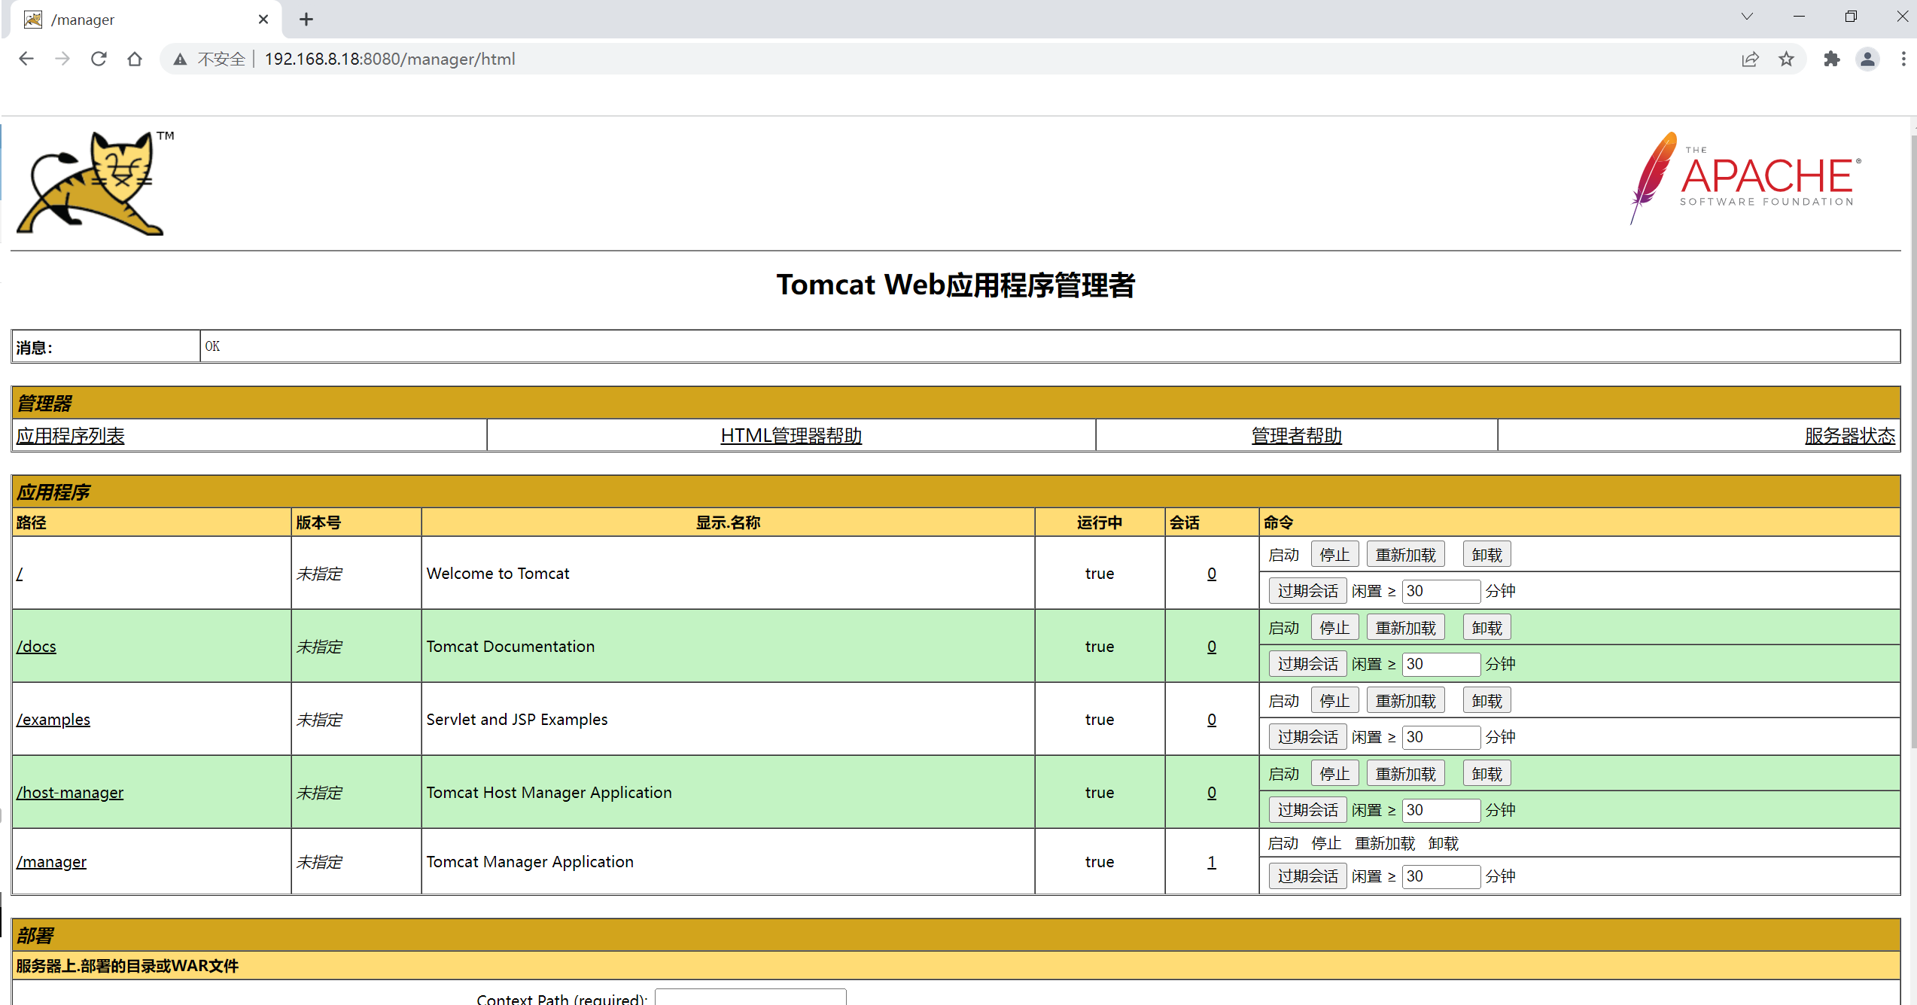Click idle minutes field in /docs row
Screen dimensions: 1917x1005
click(x=1441, y=664)
